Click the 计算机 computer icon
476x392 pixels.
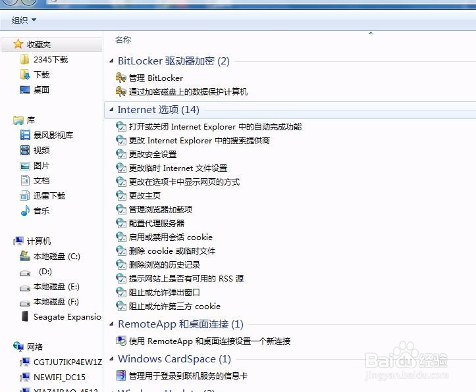(x=18, y=241)
